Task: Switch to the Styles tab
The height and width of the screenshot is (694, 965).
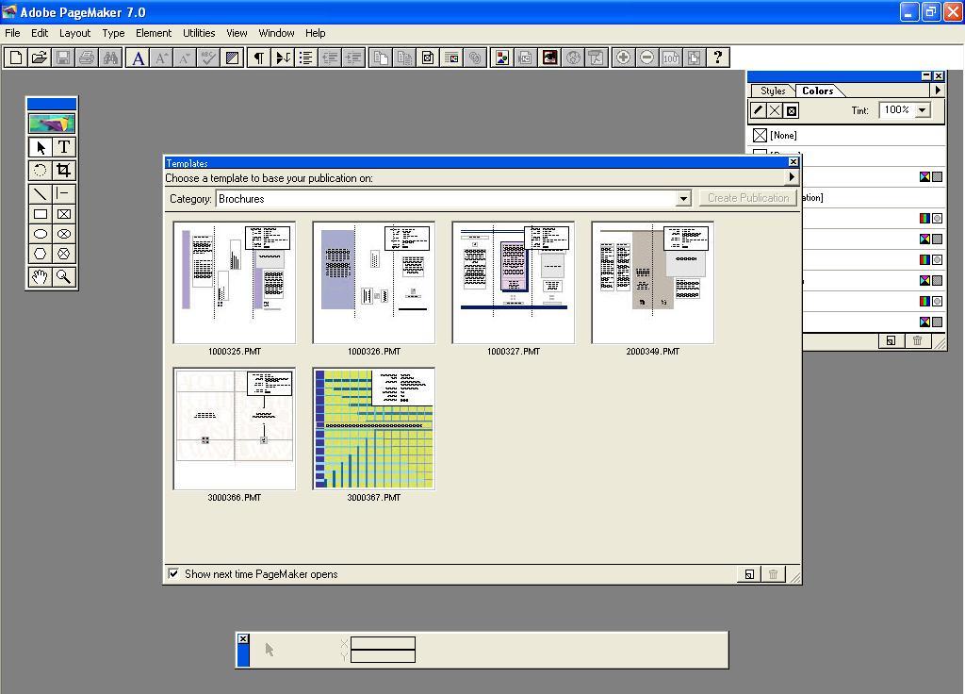Action: (773, 91)
